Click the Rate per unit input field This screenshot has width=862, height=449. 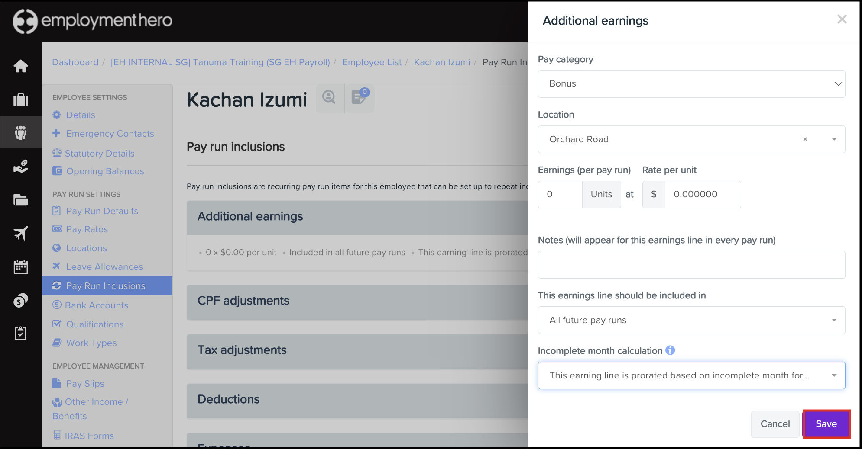coord(703,195)
